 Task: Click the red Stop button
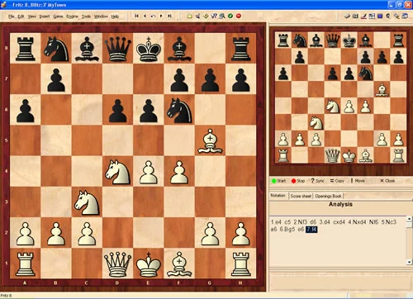click(298, 181)
